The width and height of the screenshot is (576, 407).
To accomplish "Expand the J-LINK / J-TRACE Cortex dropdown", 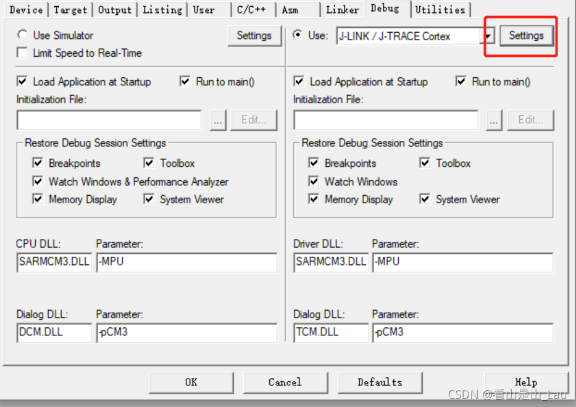I will coord(488,36).
